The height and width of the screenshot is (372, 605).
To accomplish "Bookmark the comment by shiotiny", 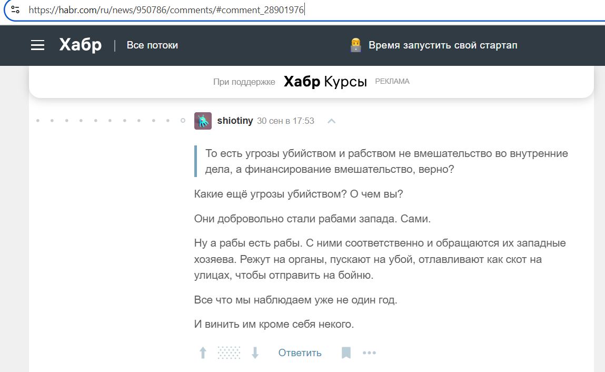I will 346,353.
